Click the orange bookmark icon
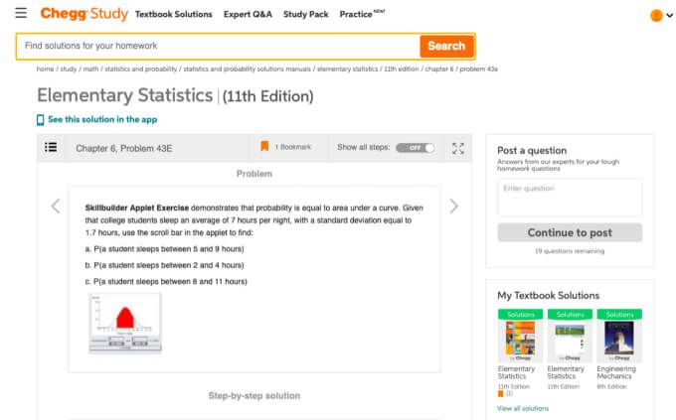Viewport: 676px width, 420px height. click(264, 147)
